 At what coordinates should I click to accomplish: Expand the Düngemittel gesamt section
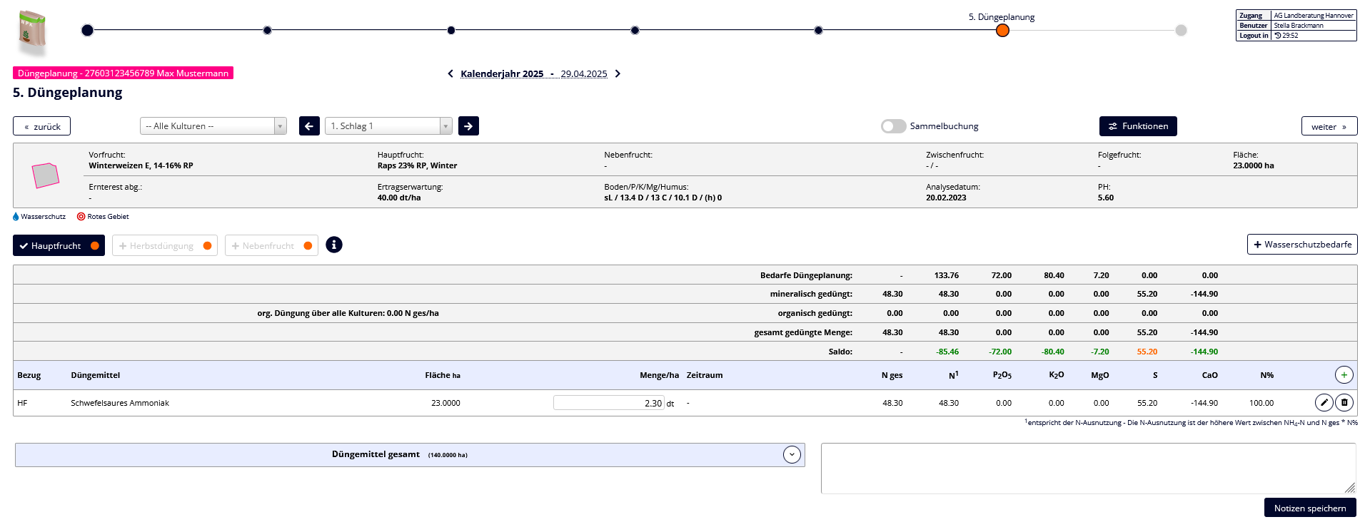click(791, 455)
